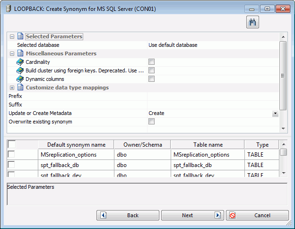Close the Create Synonym window
Screen dimensions: 295x229
pos(283,9)
